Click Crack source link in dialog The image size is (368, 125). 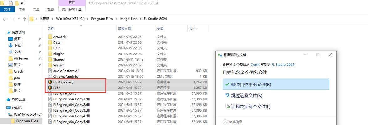[x=255, y=64]
